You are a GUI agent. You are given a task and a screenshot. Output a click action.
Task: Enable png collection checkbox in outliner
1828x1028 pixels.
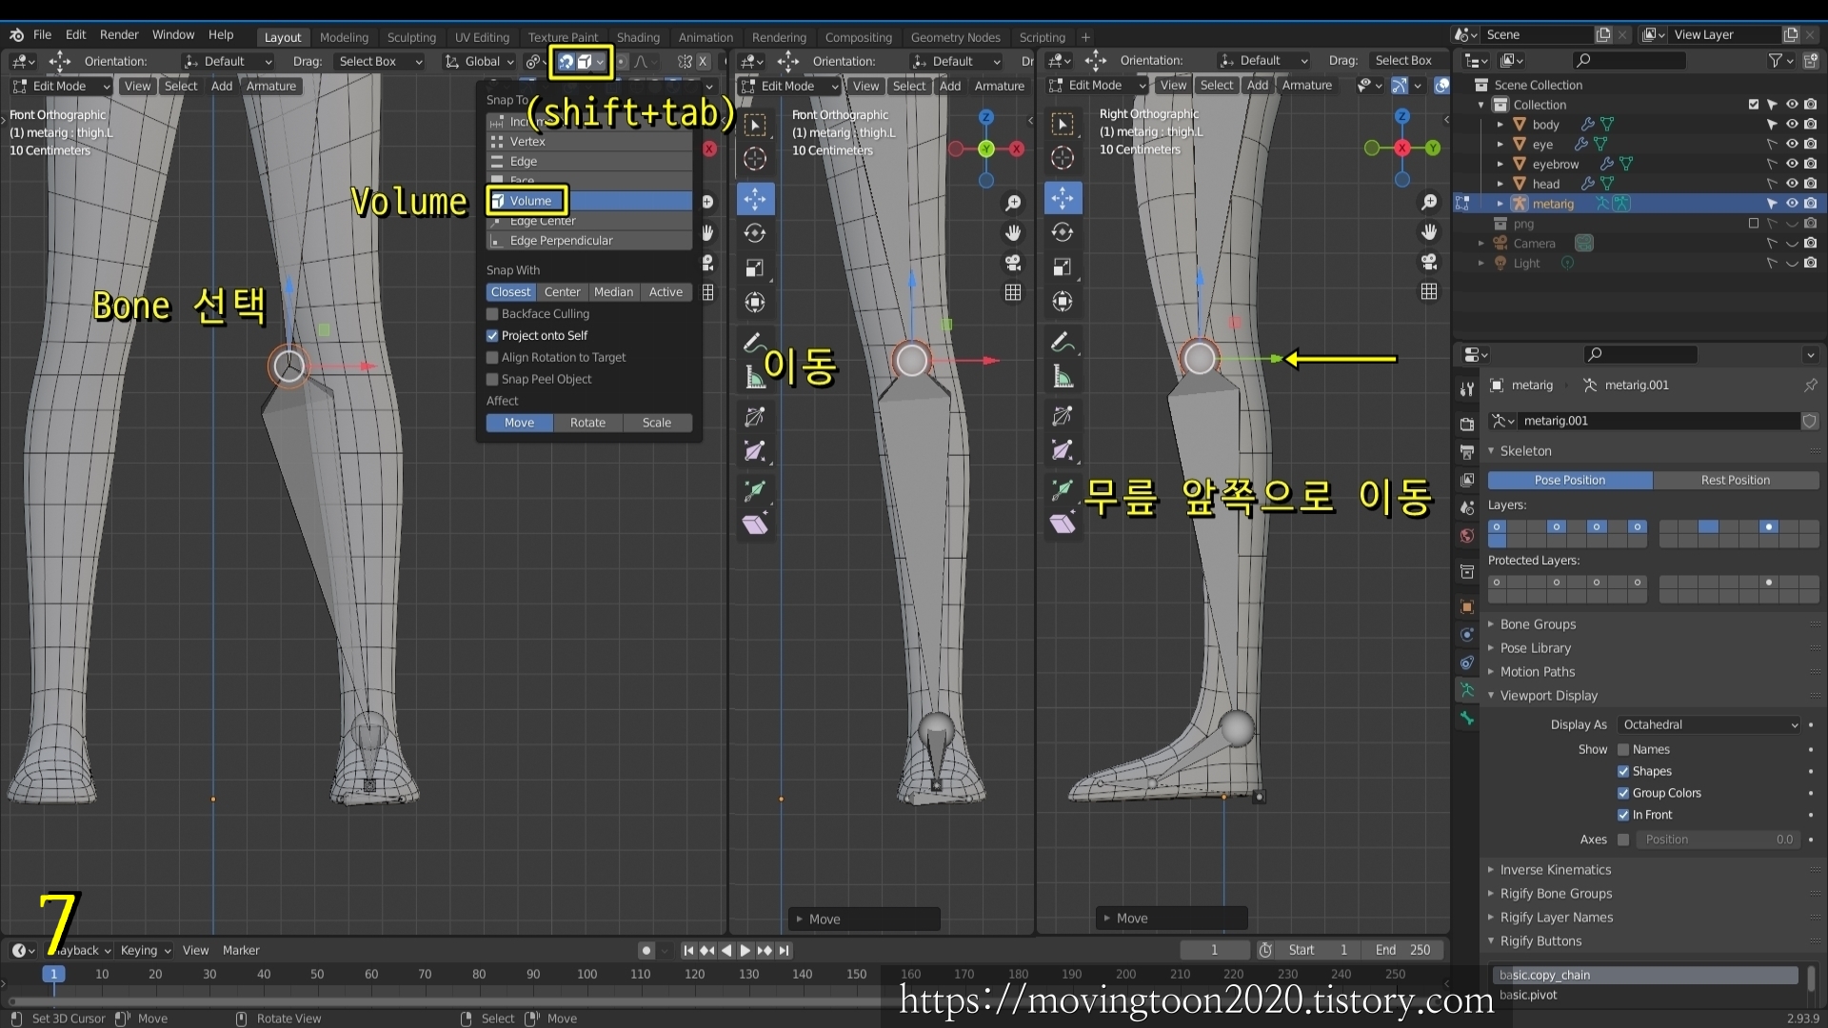(1754, 224)
